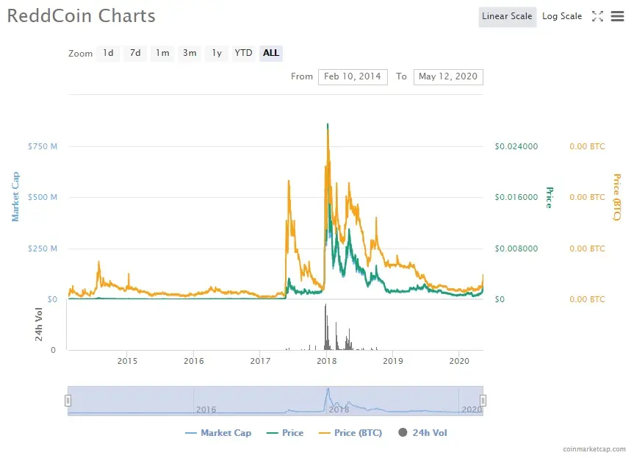Set zoom to 1m

162,53
